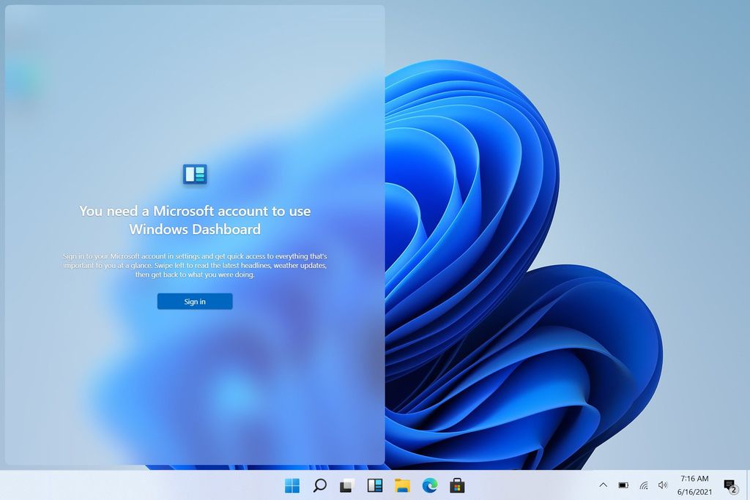Click the Sign in button on the panel
The width and height of the screenshot is (750, 500).
pos(194,301)
